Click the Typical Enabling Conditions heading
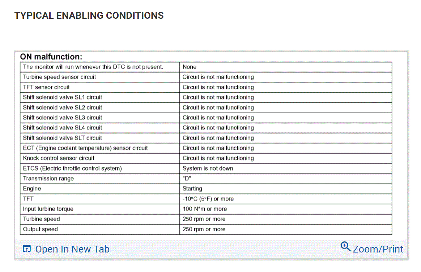 [89, 16]
